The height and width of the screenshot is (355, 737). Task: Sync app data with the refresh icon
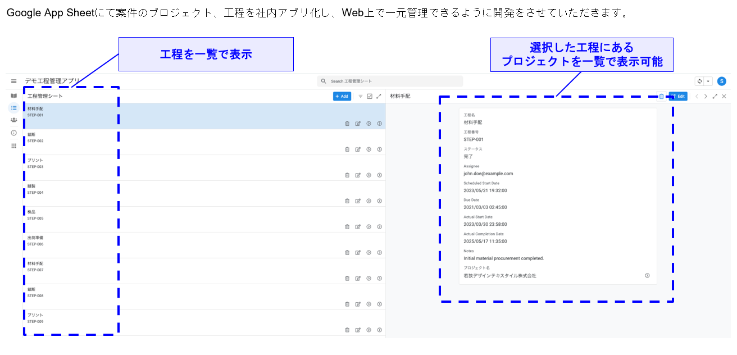pos(699,81)
